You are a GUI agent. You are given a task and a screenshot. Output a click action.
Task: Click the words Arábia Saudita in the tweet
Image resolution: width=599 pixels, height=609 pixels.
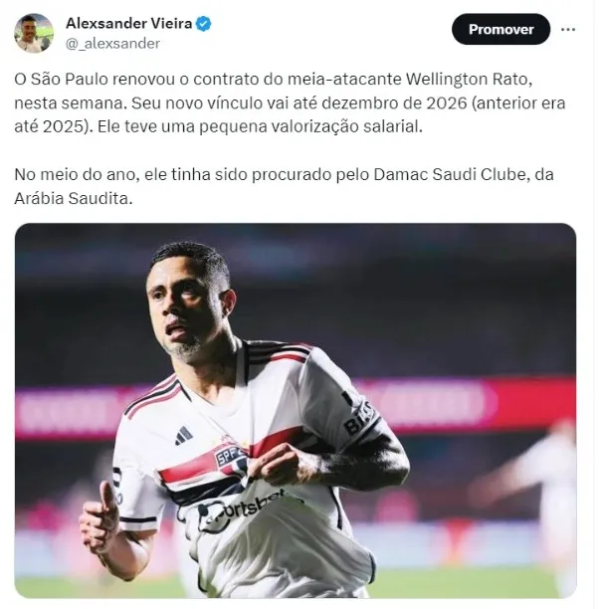72,198
